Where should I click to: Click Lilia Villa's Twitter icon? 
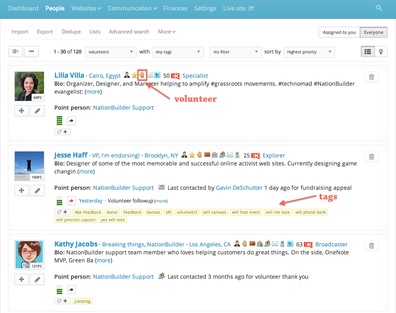[157, 75]
